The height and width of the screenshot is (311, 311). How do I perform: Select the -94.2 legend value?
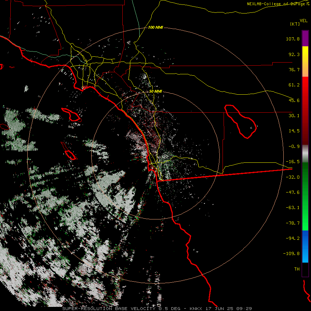coord(293,238)
